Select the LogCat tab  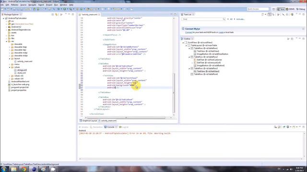coord(124,127)
